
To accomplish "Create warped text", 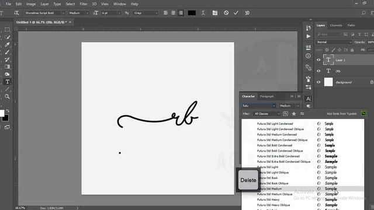I will (203, 13).
